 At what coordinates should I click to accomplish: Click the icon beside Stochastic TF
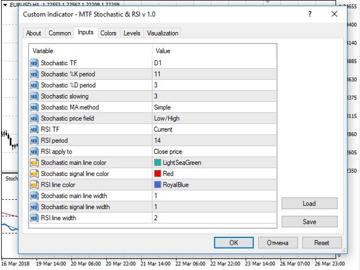[34, 63]
